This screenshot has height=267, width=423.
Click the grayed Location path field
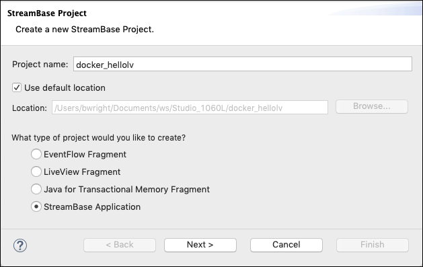[190, 108]
